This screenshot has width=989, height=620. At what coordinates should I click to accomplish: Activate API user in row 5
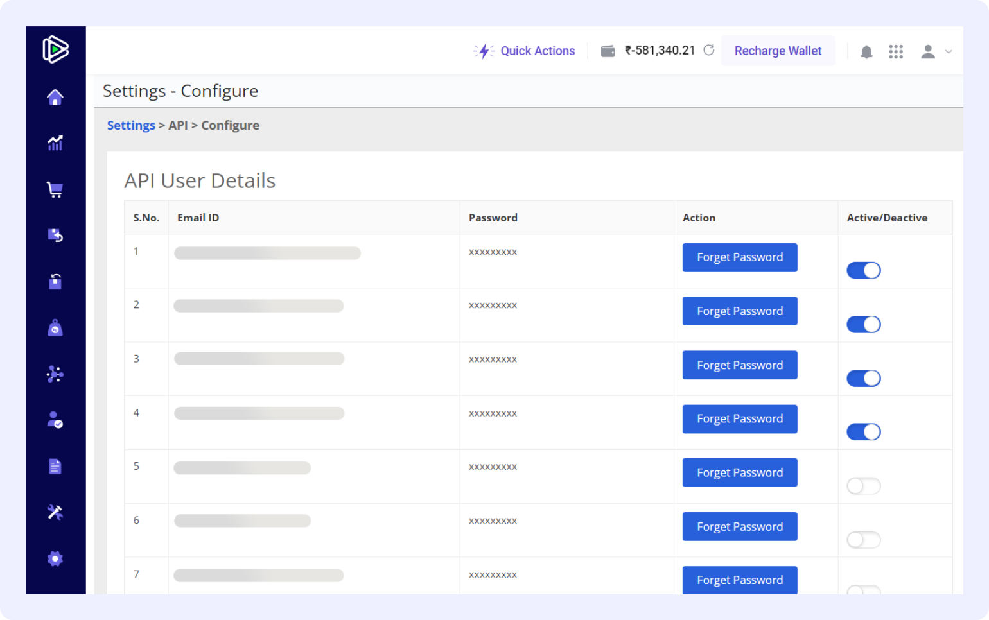[863, 486]
